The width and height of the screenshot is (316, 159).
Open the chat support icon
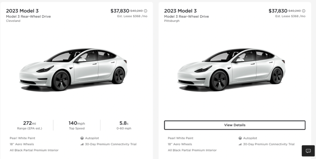[x=308, y=151]
